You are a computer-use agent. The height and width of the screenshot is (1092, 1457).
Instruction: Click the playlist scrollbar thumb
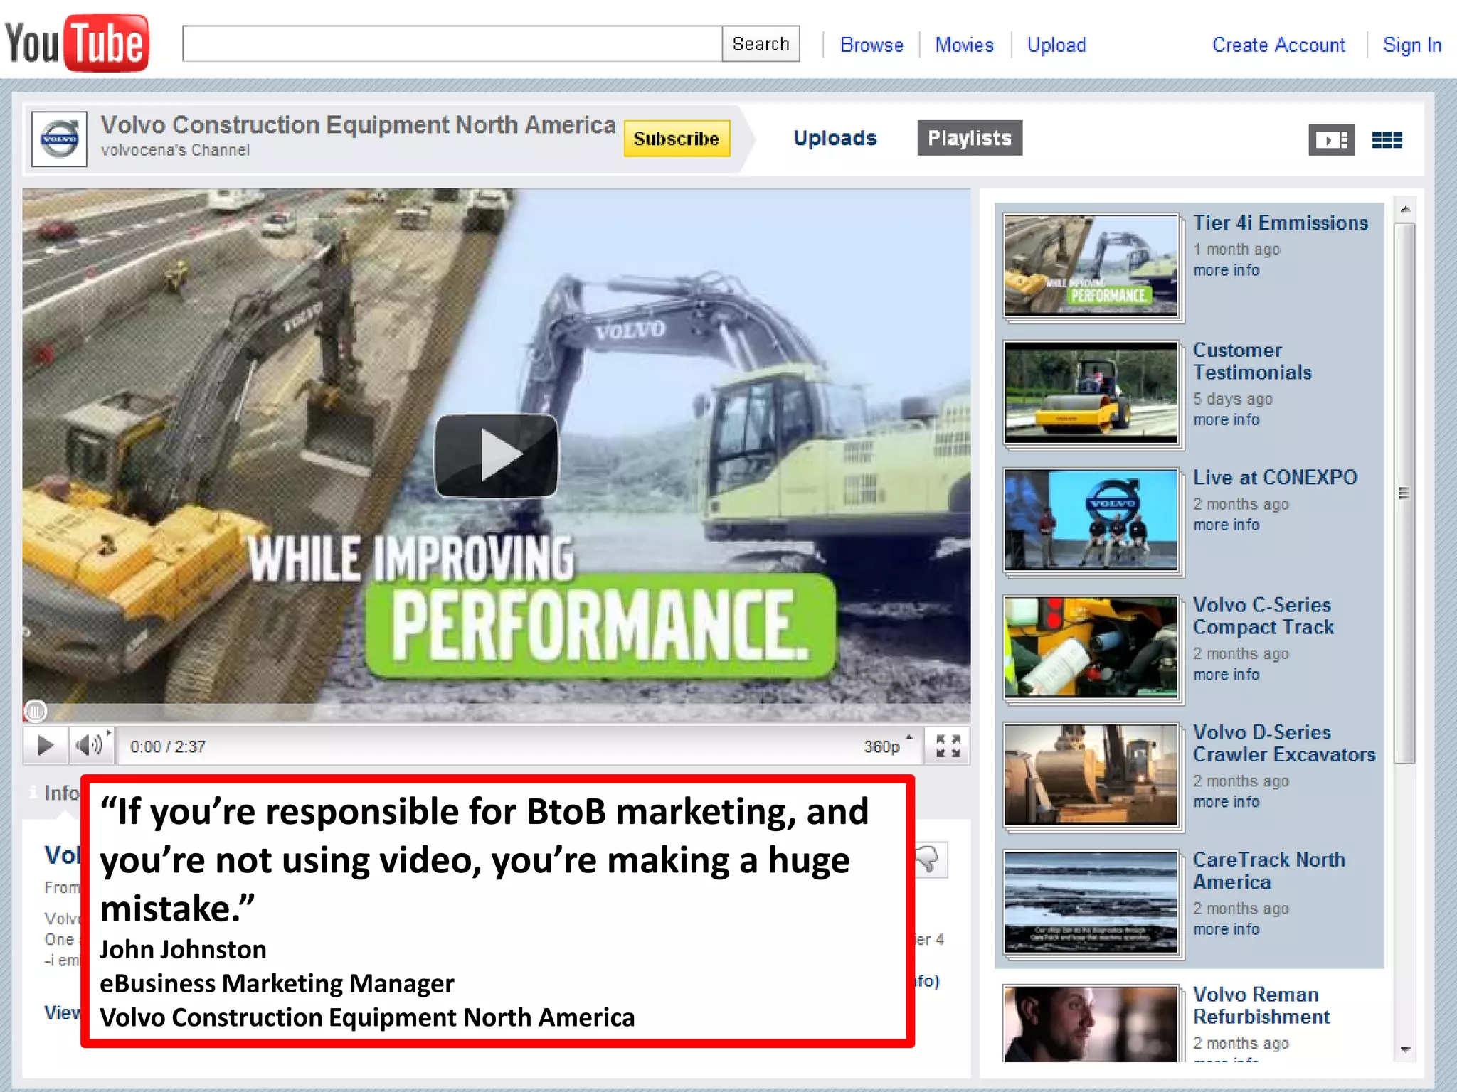[1404, 493]
